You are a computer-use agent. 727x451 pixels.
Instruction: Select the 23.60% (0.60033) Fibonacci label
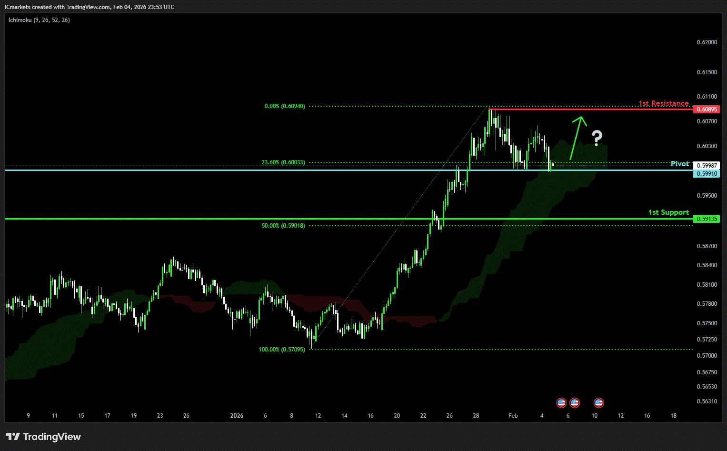pos(283,162)
